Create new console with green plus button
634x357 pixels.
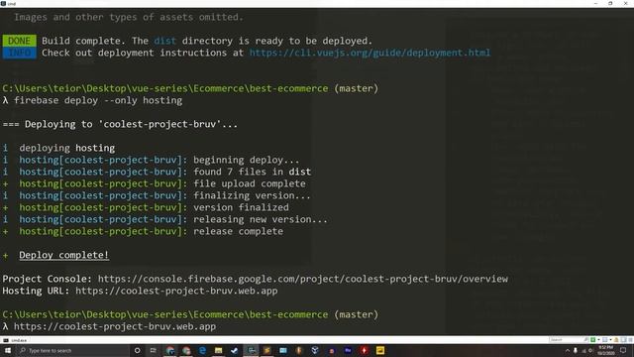(x=592, y=339)
